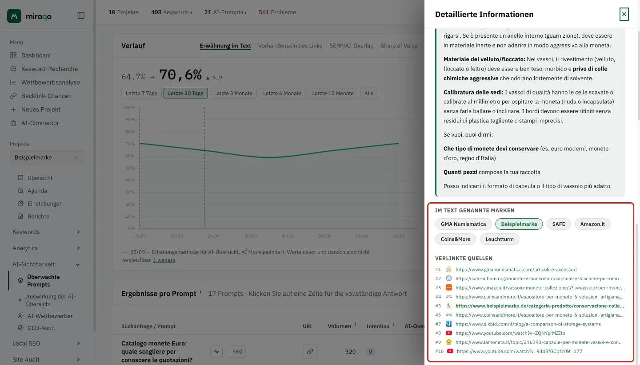
Task: Click the URL link icon in the prompt row
Action: (x=310, y=352)
